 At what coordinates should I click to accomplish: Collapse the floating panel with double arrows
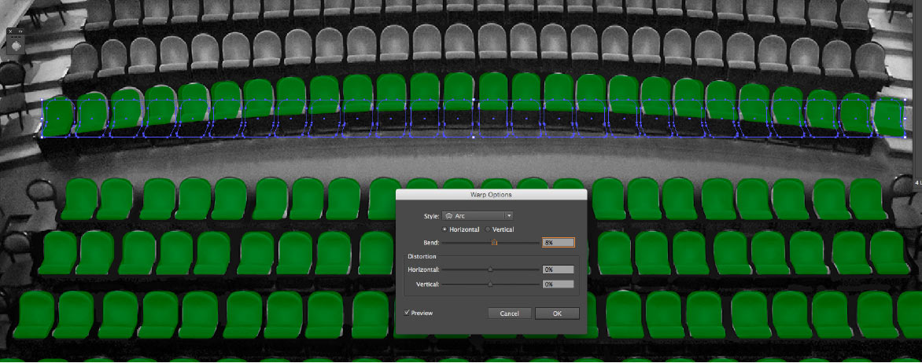click(21, 31)
